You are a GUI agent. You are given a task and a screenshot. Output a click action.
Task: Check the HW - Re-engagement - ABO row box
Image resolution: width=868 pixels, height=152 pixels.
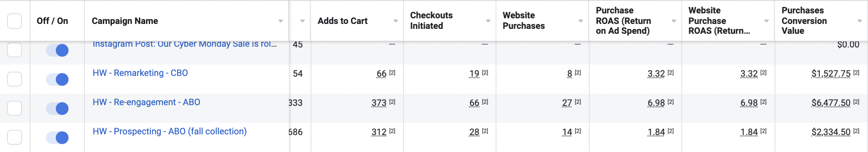[14, 108]
